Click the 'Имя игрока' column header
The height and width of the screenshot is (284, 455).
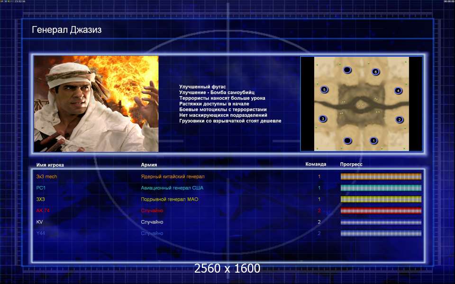(x=50, y=165)
